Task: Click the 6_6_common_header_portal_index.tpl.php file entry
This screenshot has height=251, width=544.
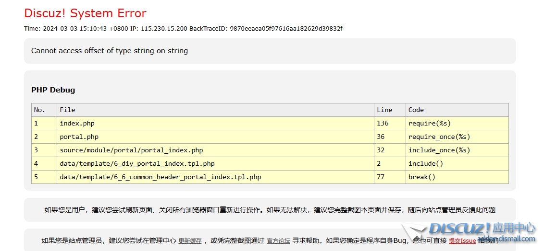Action: [160, 177]
